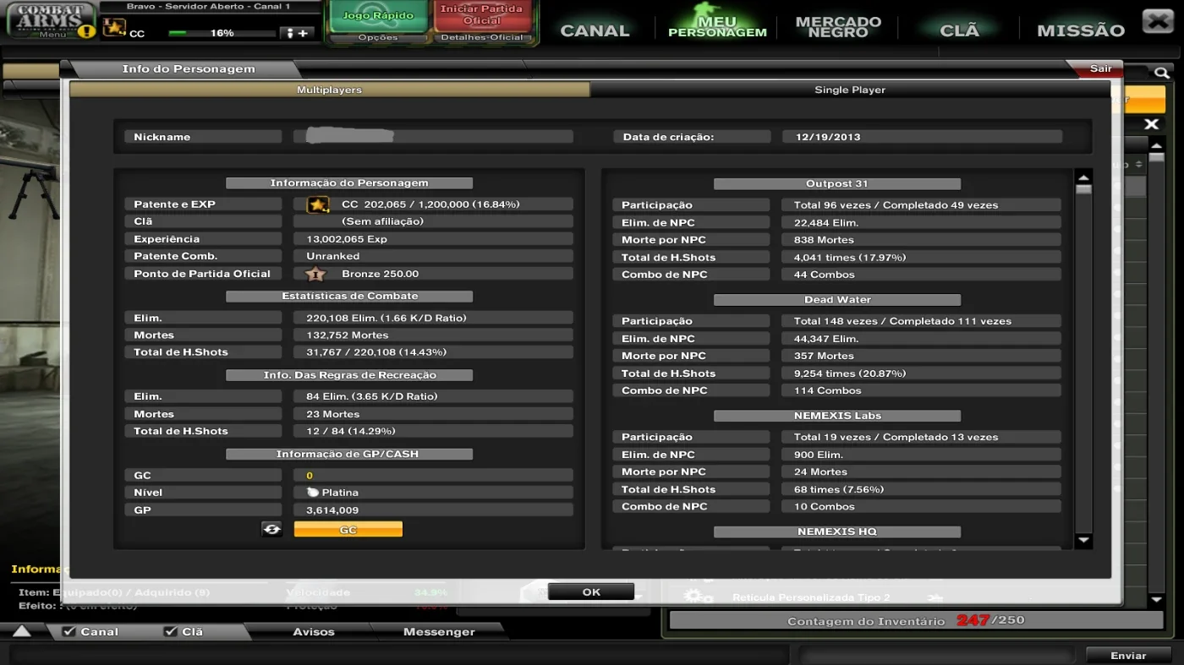Click the rank star icon beside CC
This screenshot has height=665, width=1184.
pyautogui.click(x=113, y=28)
